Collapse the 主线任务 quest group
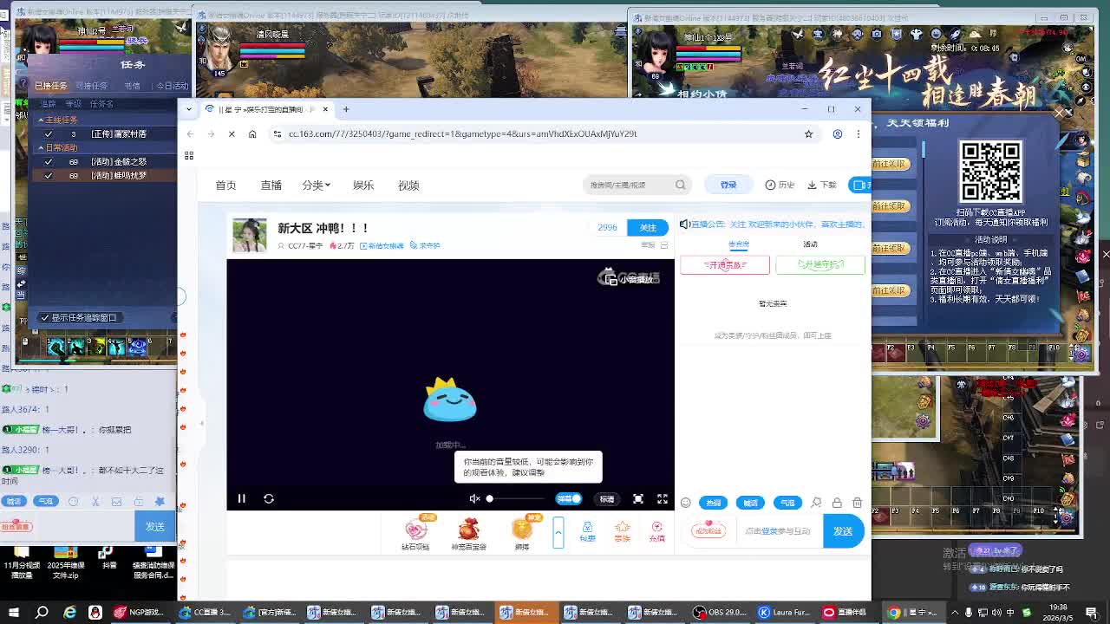Screen dimensions: 1110x624 click(x=41, y=120)
